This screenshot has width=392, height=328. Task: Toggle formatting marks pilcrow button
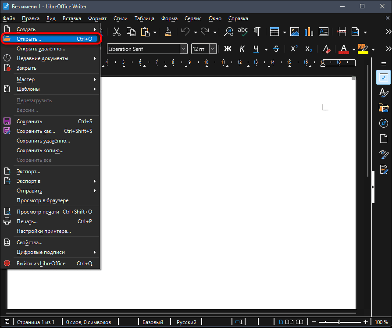(x=257, y=32)
